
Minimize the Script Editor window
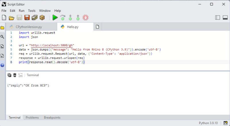click(200, 4)
